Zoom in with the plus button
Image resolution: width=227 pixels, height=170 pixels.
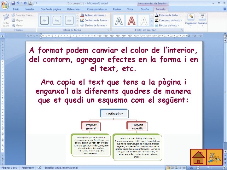(224, 168)
